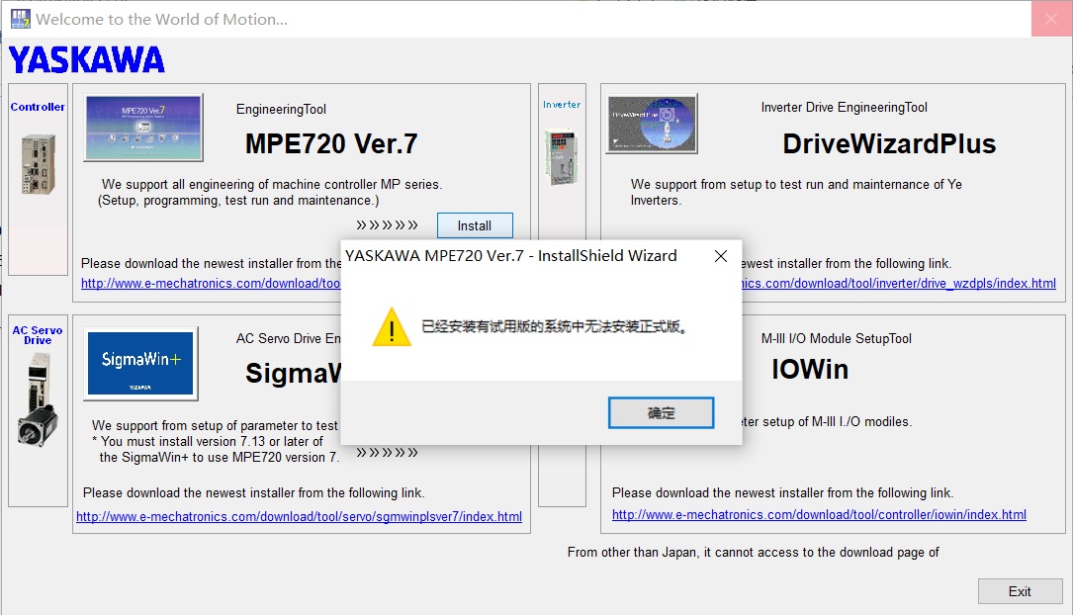Click the DriveWizardPlus title text
Image resolution: width=1073 pixels, height=615 pixels.
888,144
